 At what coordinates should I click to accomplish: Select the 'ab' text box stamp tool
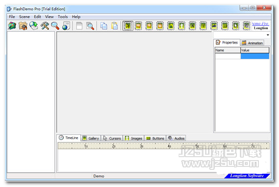[214, 26]
